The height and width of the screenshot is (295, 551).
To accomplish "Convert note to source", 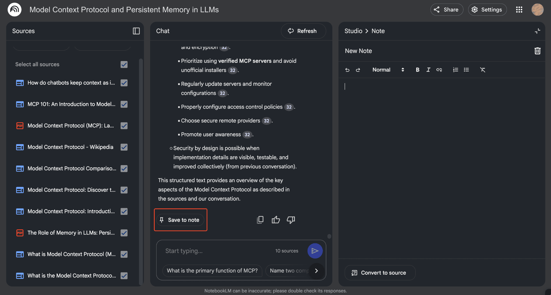I will tap(380, 273).
